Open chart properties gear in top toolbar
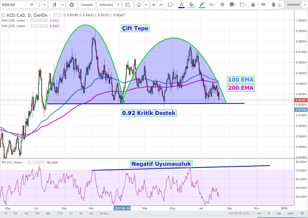This screenshot has height=218, width=308. [72, 5]
